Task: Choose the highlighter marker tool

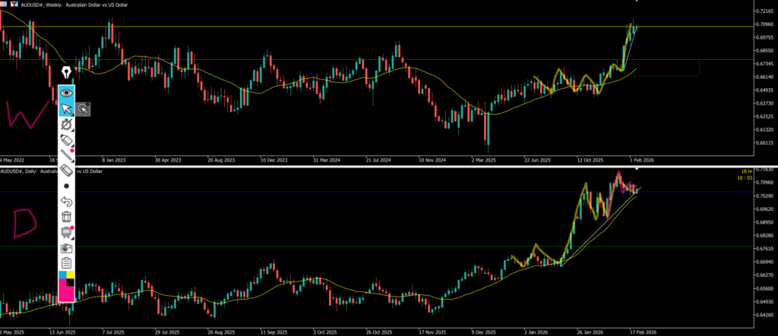Action: (x=67, y=141)
